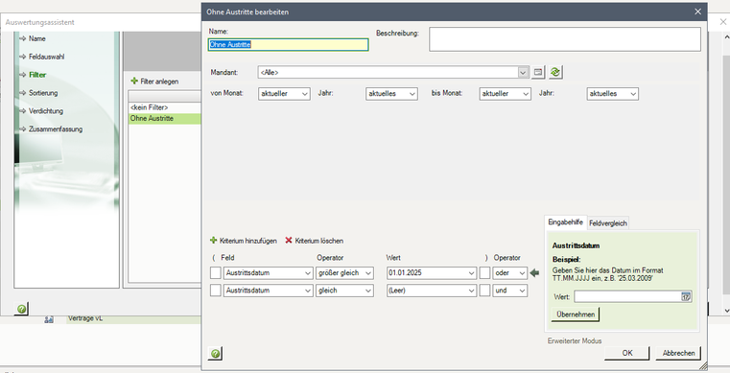The height and width of the screenshot is (373, 730).
Task: Close the Ohne Austritte bearbeiten dialog
Action: coord(697,12)
